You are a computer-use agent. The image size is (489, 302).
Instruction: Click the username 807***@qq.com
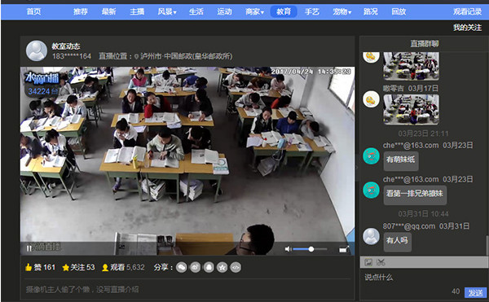pyautogui.click(x=409, y=226)
